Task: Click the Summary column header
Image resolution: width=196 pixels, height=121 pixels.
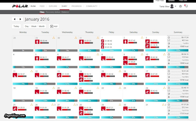Action: click(x=178, y=32)
